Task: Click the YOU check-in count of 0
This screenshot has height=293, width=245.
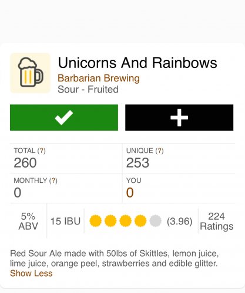Action: (x=130, y=193)
